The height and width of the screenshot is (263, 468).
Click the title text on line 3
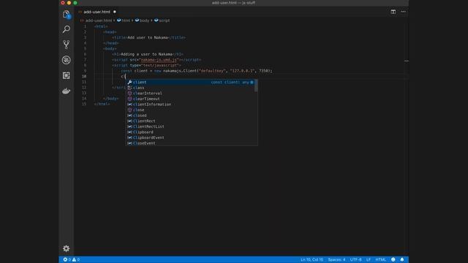point(148,37)
